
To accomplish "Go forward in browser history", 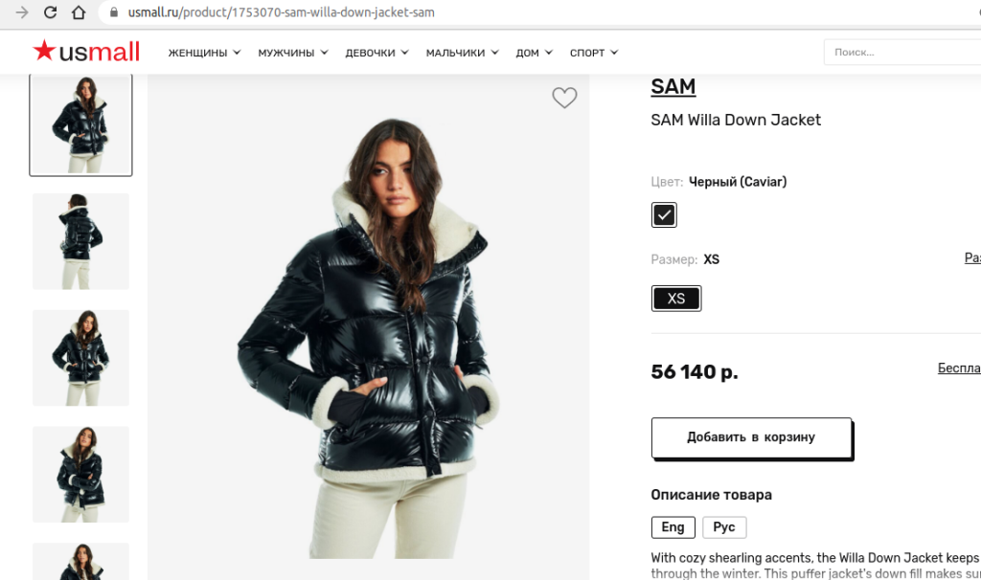I will pos(22,13).
